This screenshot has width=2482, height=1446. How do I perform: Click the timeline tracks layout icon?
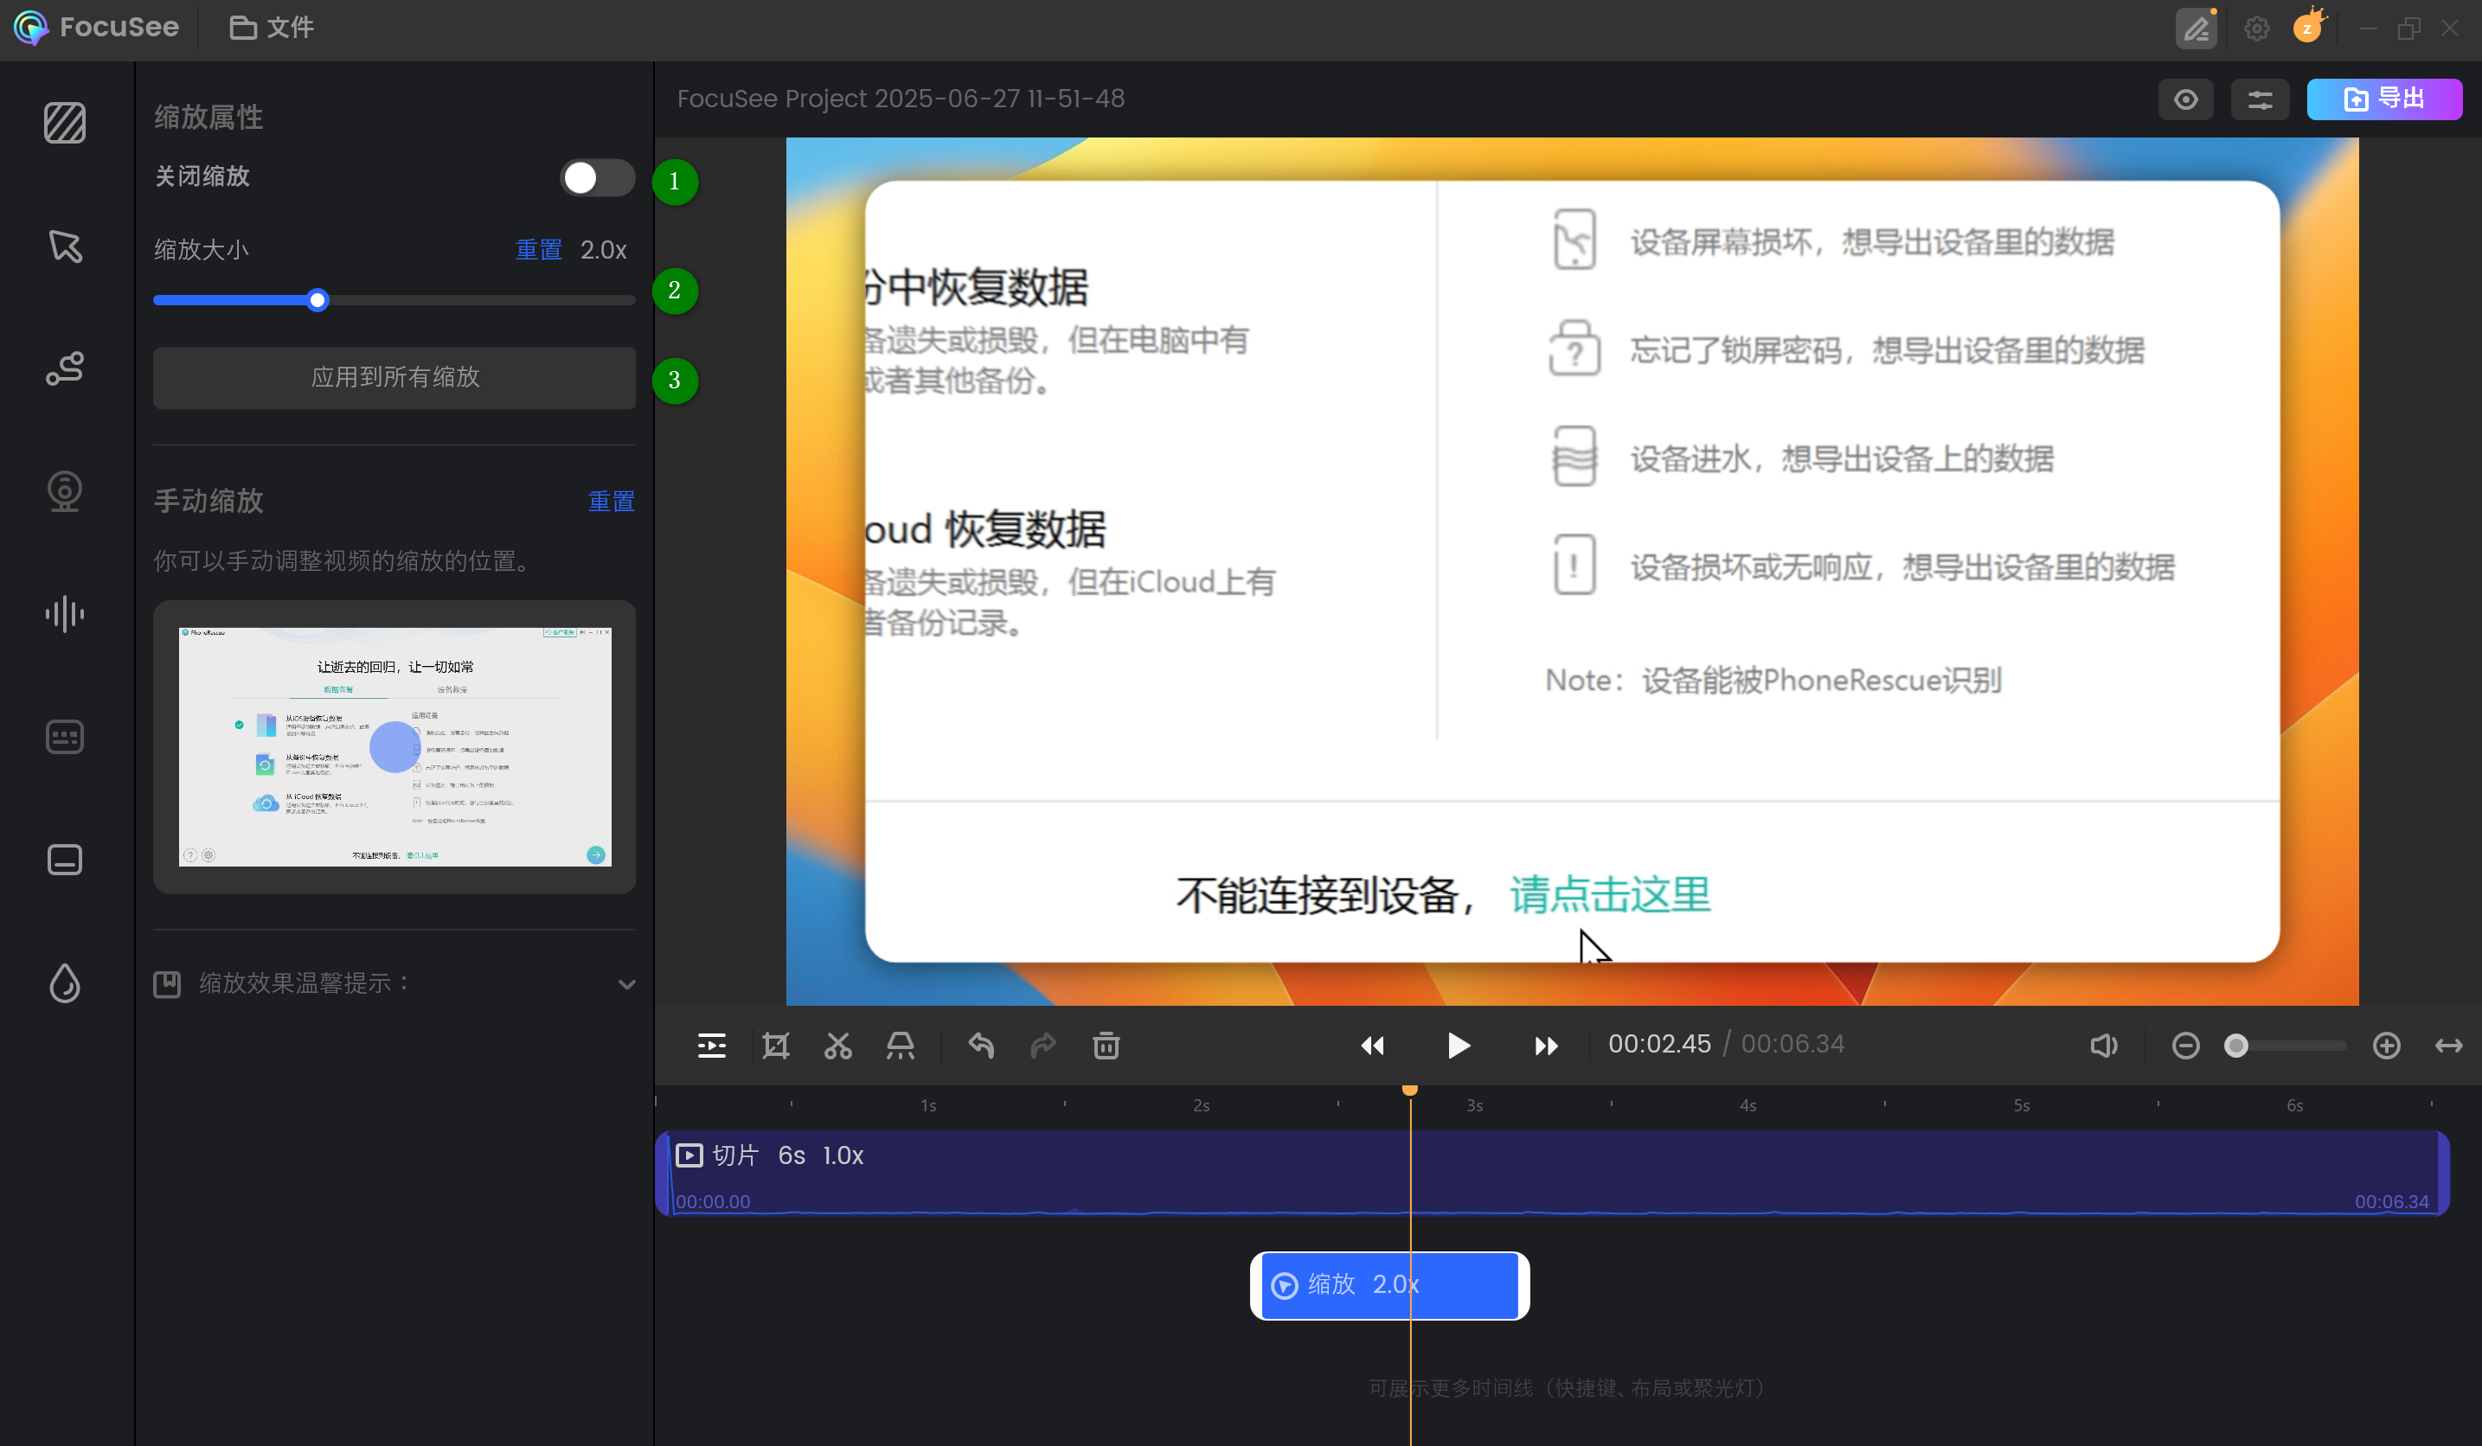(711, 1046)
